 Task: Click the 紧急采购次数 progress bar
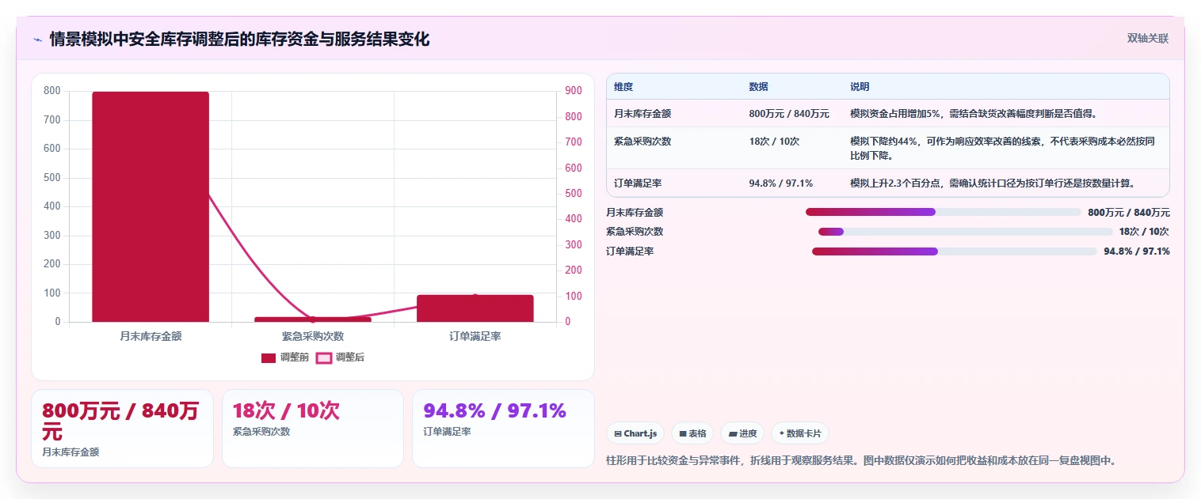tap(966, 232)
